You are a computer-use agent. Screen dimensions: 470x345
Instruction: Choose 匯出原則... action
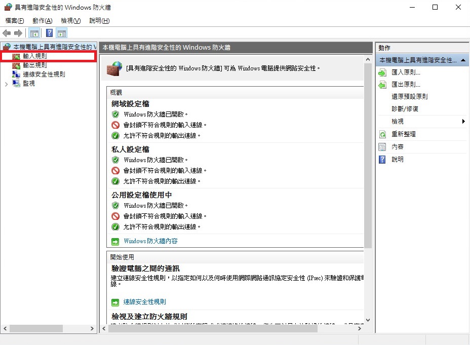coord(406,85)
